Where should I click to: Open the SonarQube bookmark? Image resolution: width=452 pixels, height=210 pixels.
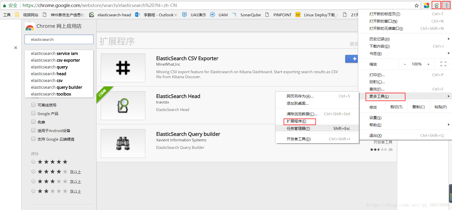[247, 15]
